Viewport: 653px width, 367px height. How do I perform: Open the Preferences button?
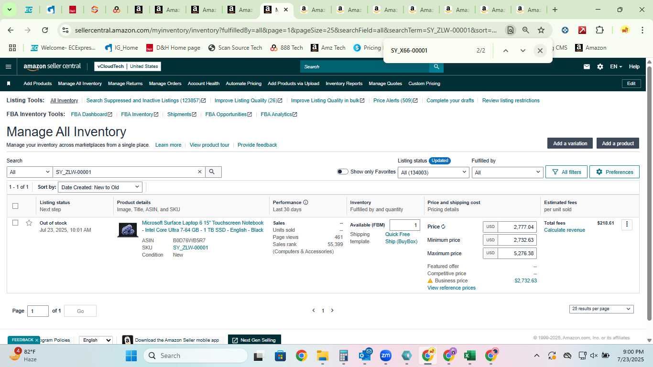click(614, 172)
